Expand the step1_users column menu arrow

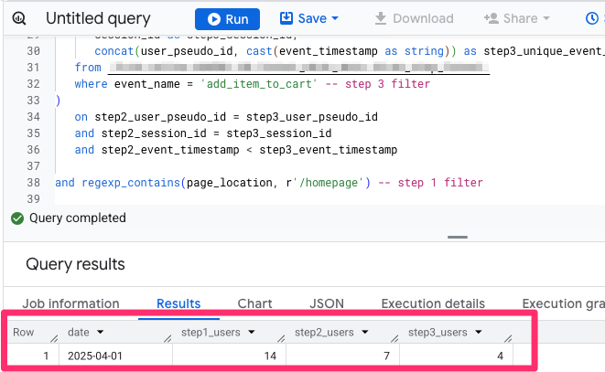click(251, 333)
